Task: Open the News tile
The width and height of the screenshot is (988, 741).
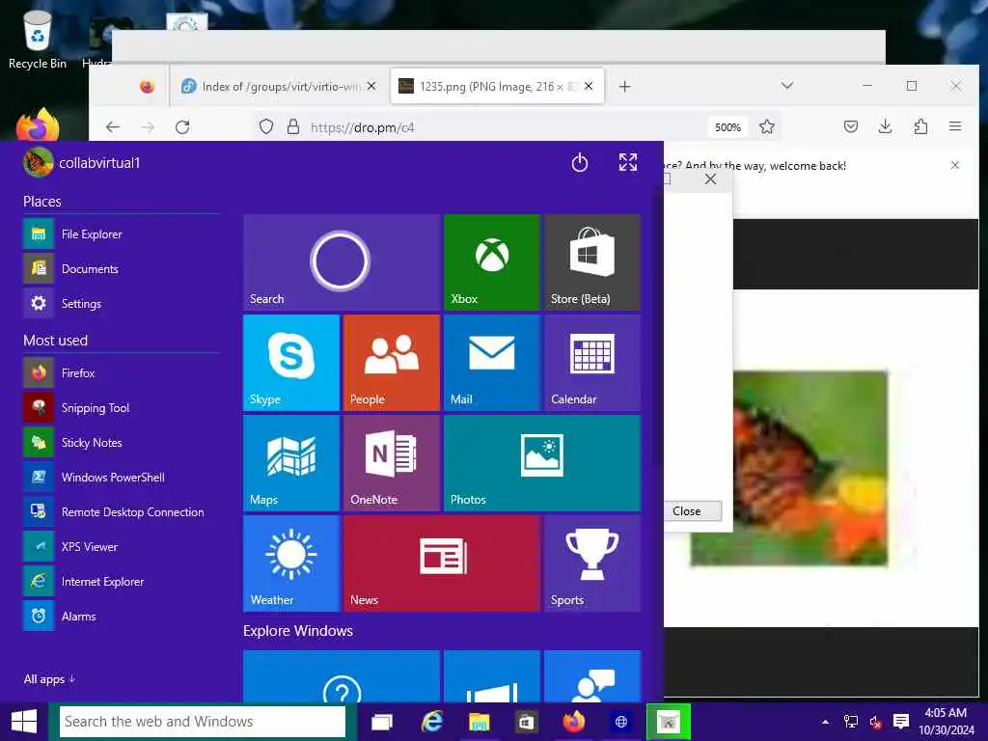Action: (x=442, y=563)
